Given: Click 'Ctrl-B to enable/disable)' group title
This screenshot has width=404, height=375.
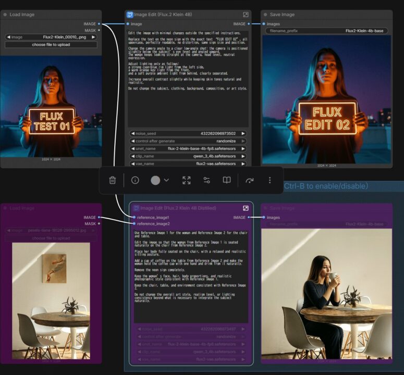Looking at the screenshot, I should [326, 186].
